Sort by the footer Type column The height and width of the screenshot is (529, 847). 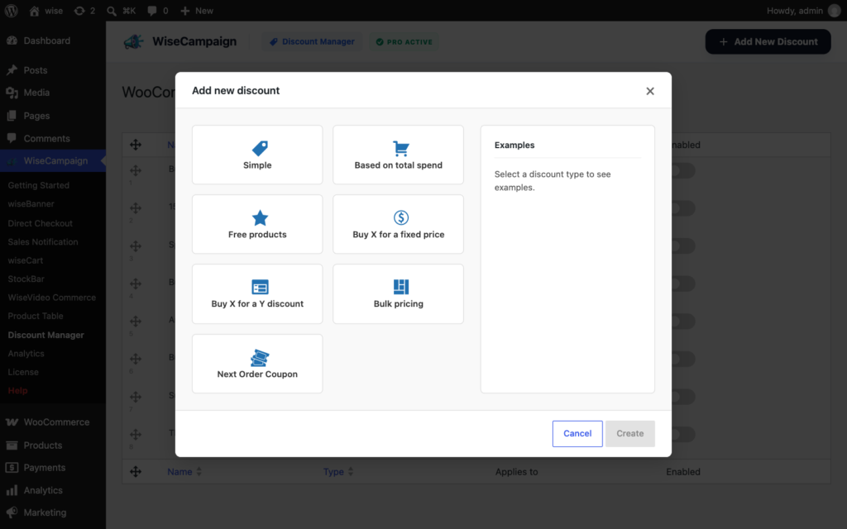[338, 472]
